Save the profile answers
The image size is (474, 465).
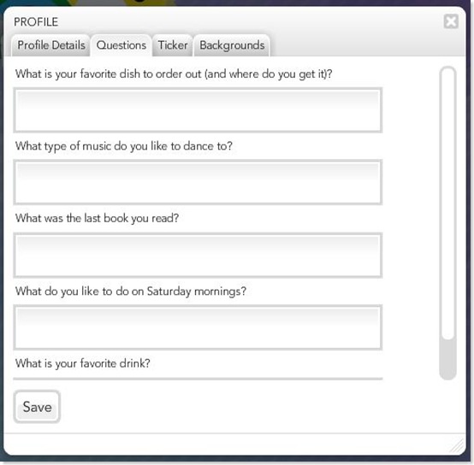coord(37,407)
